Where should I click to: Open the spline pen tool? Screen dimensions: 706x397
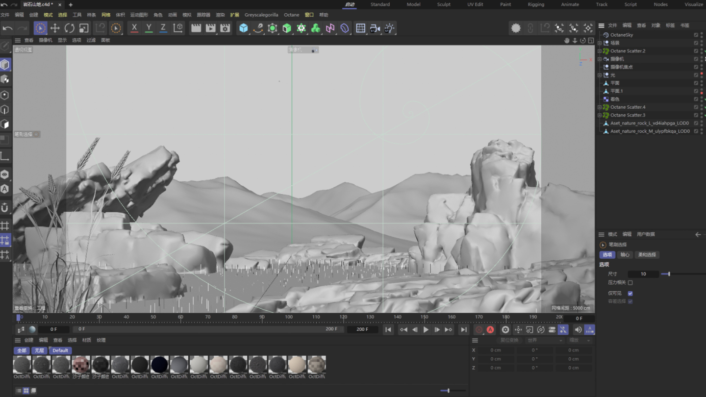[x=258, y=28]
